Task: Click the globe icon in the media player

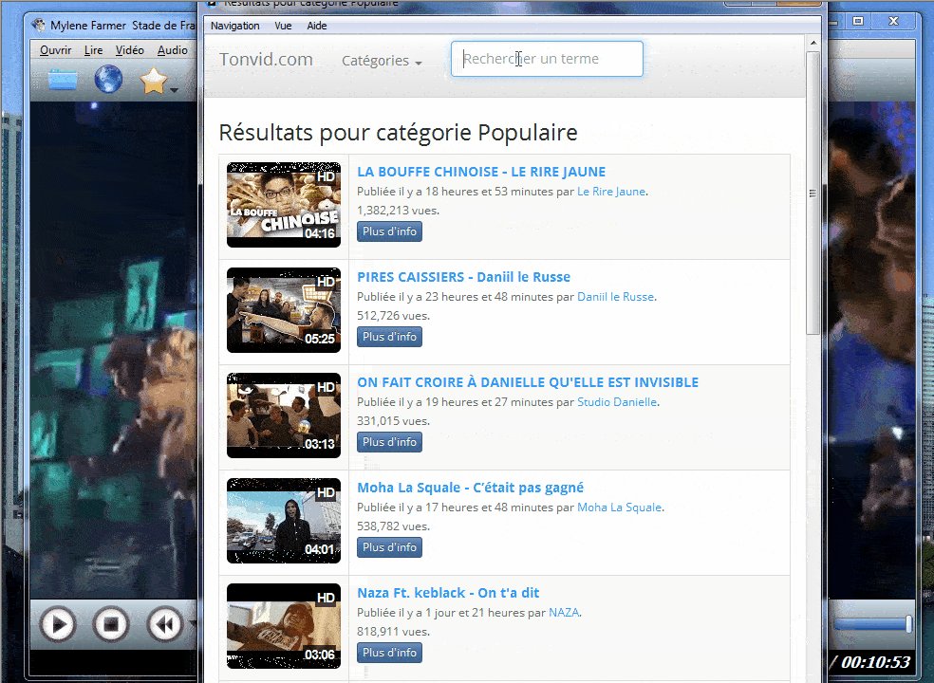Action: point(108,79)
